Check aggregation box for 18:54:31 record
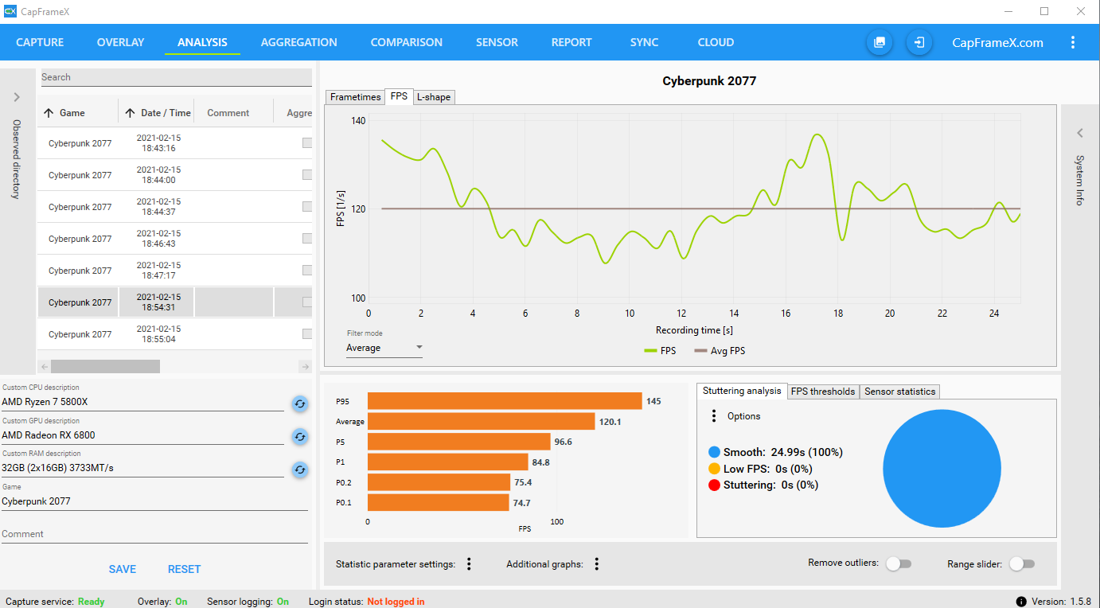This screenshot has height=608, width=1100. [x=307, y=302]
